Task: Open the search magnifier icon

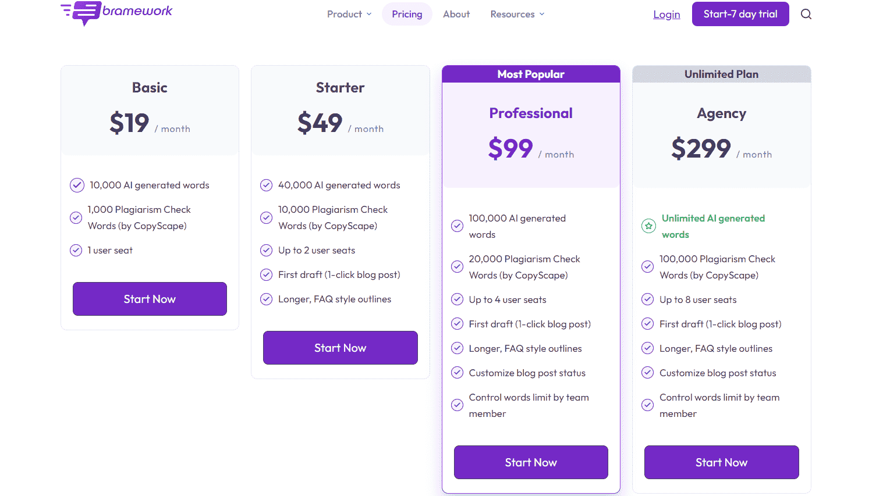Action: pos(806,14)
